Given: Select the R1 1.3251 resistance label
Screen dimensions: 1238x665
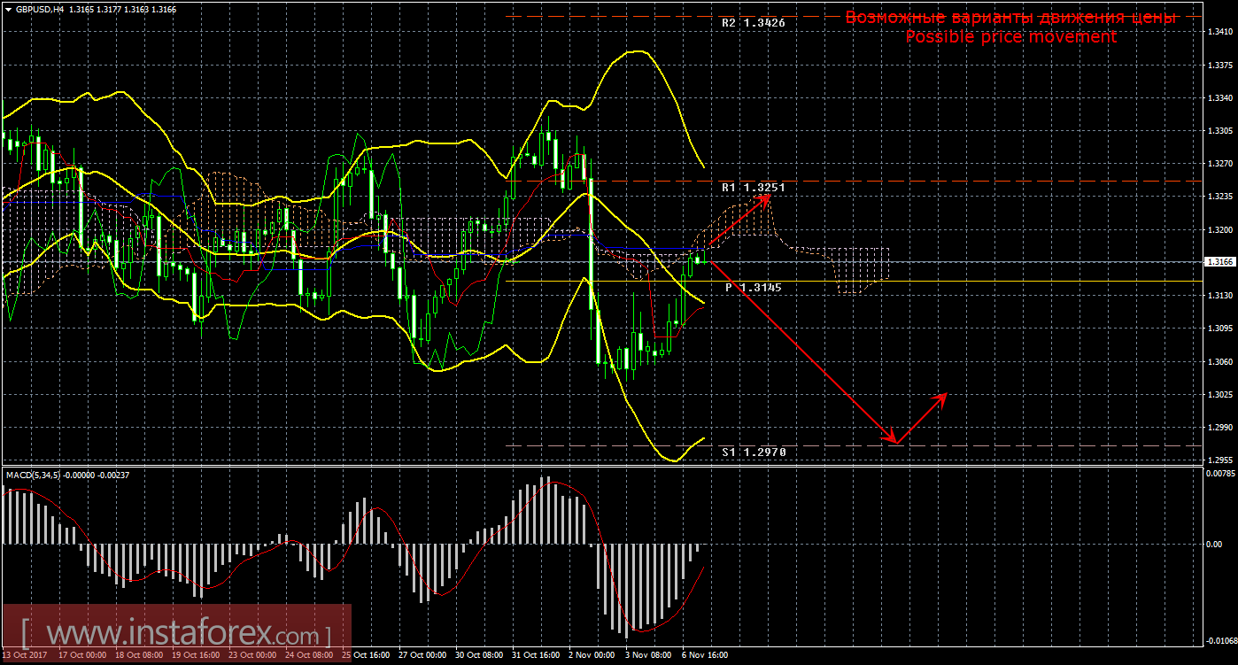Looking at the screenshot, I should (753, 188).
